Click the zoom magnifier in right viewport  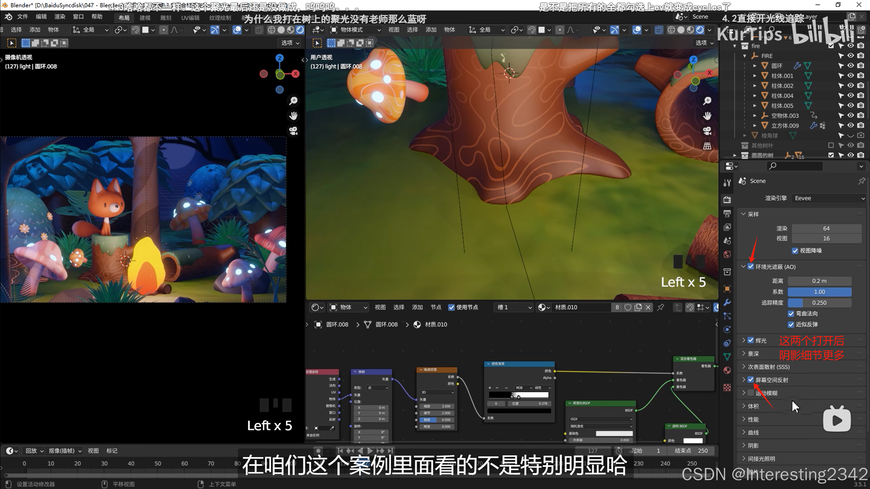coord(707,101)
